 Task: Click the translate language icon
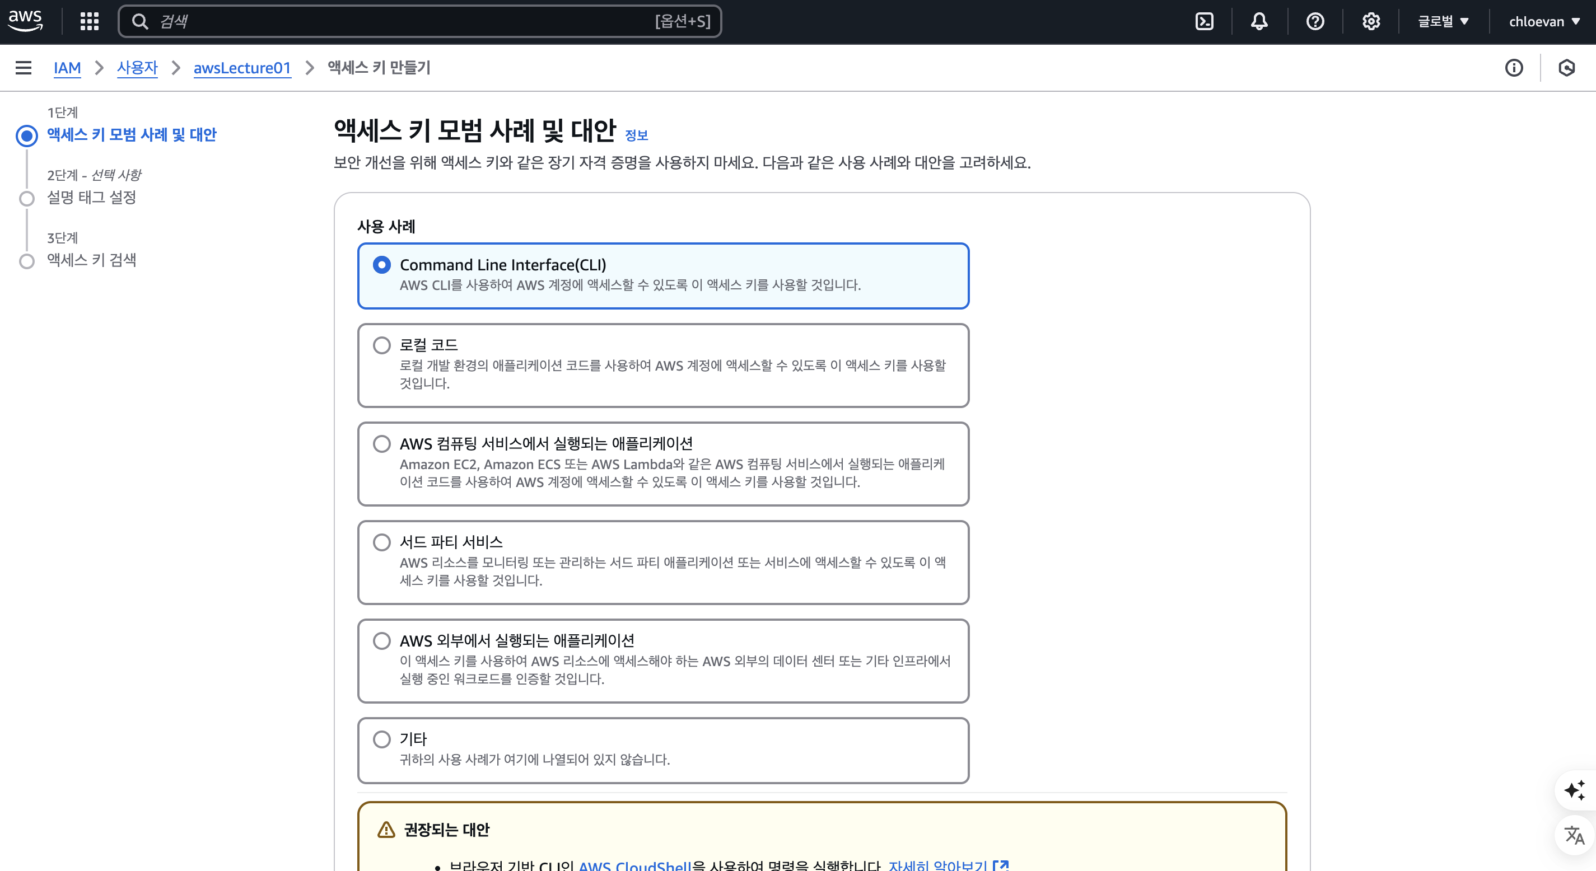coord(1574,835)
